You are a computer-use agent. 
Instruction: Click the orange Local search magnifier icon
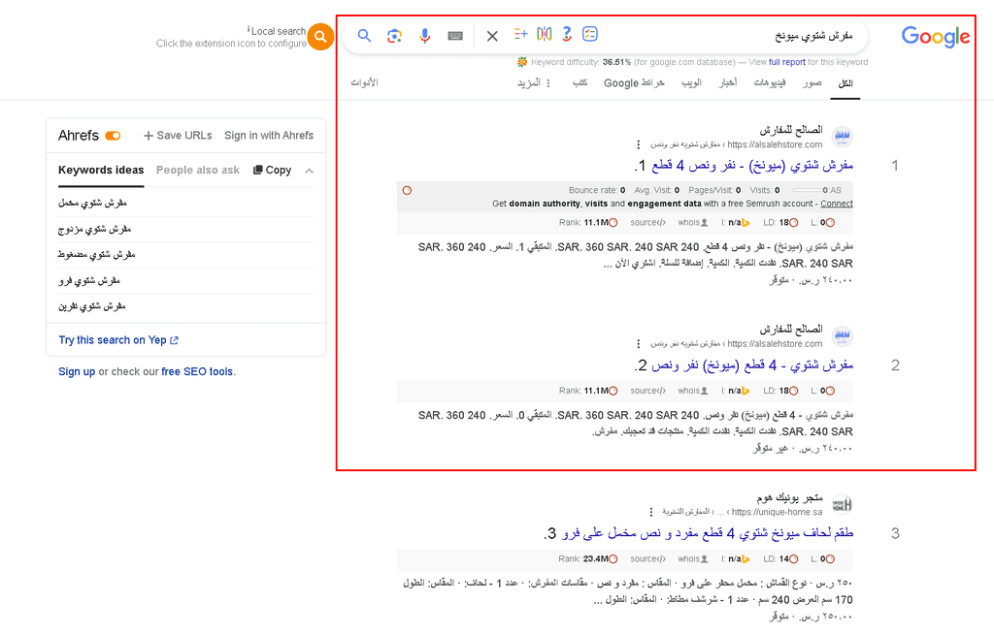click(x=320, y=38)
